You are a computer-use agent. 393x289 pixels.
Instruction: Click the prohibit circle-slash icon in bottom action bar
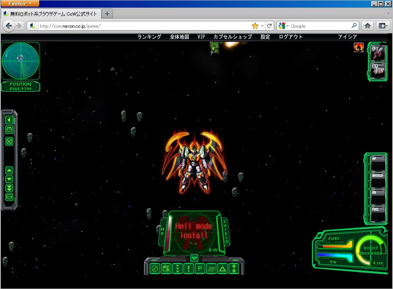[155, 269]
